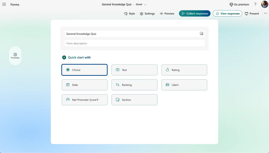Preview the form
Viewport: 269px width, 153px height.
click(167, 13)
